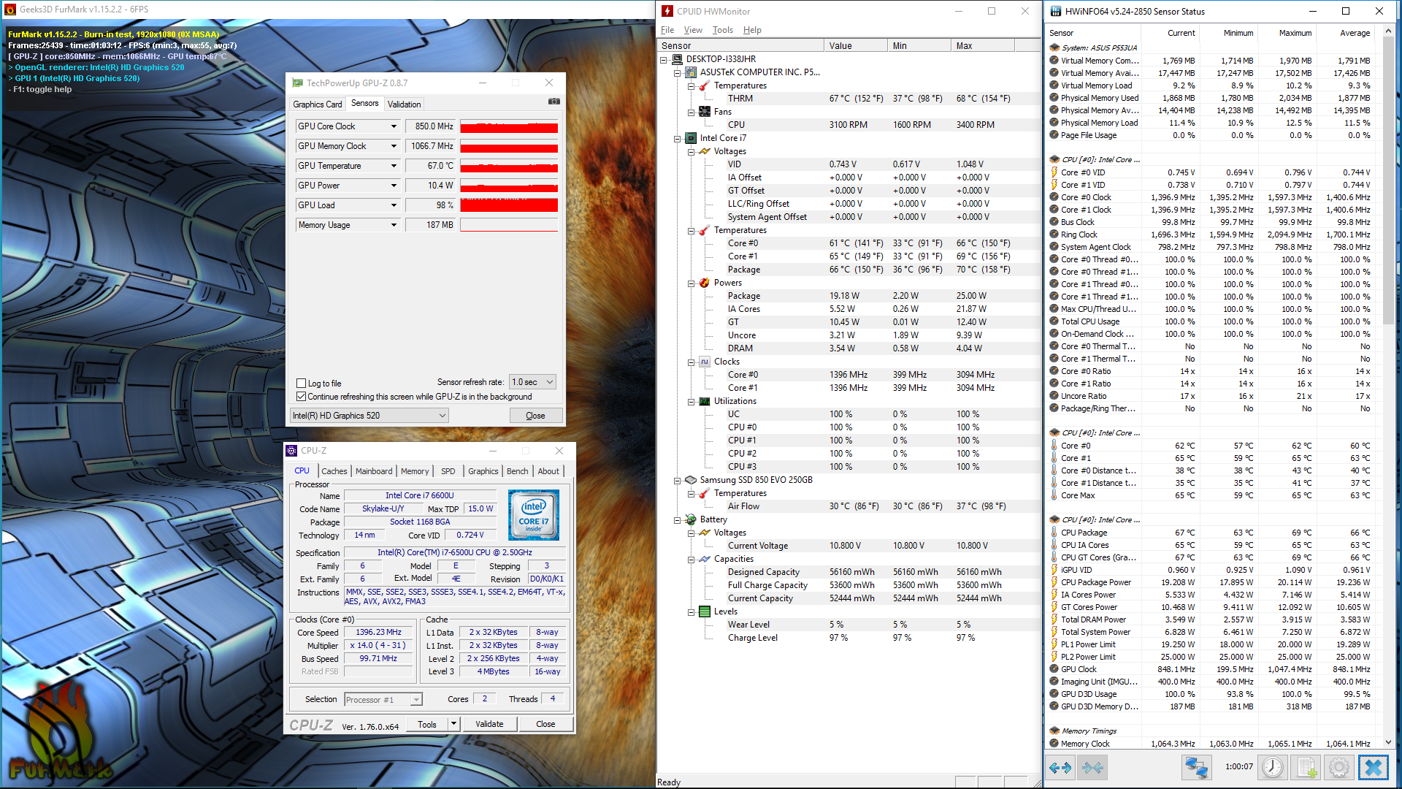This screenshot has width=1402, height=789.
Task: Open Tools menu in HWMonitor
Action: pos(722,30)
